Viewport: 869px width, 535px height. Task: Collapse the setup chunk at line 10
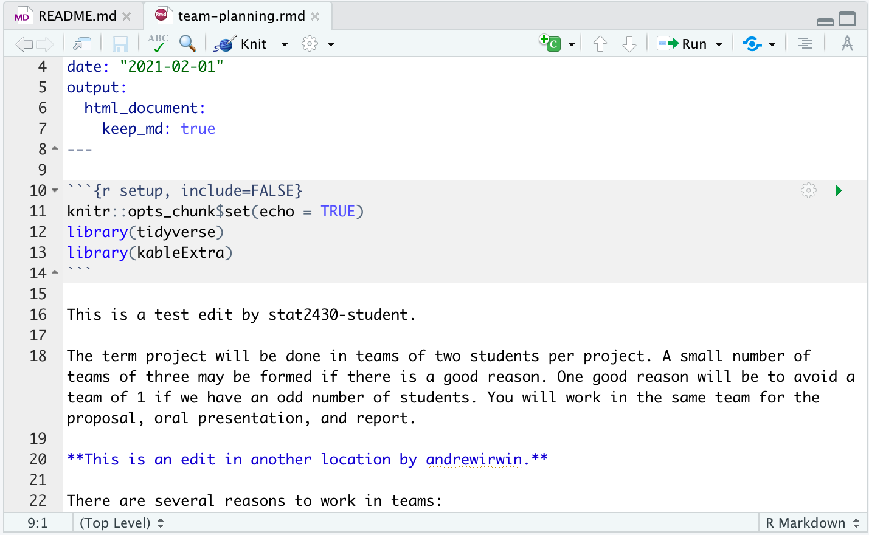pos(55,191)
